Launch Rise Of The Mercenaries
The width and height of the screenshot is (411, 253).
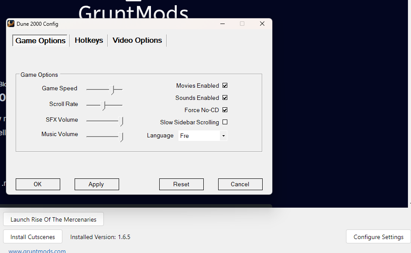tap(54, 219)
